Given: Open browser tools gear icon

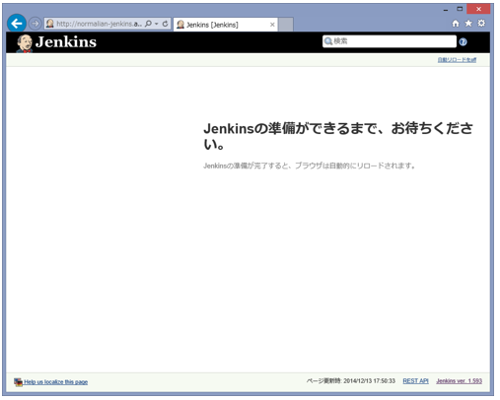Looking at the screenshot, I should (481, 24).
